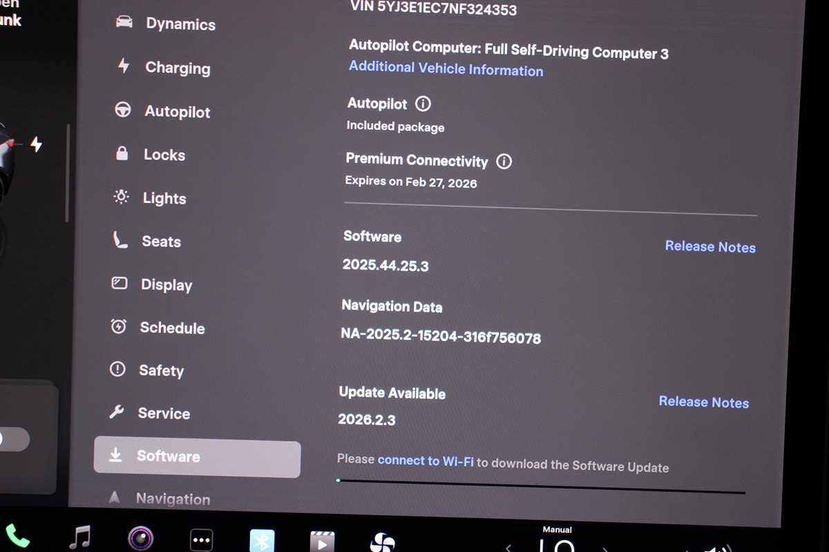The image size is (829, 552).
Task: Click the software update download progress bar
Action: coord(541,486)
